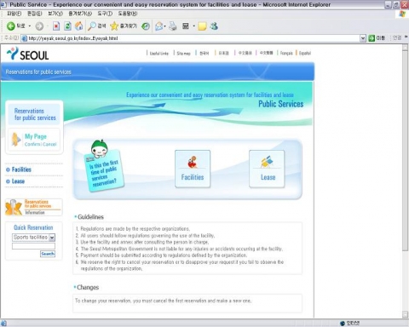Expand the address bar history dropdown
The width and height of the screenshot is (409, 327).
click(x=363, y=38)
